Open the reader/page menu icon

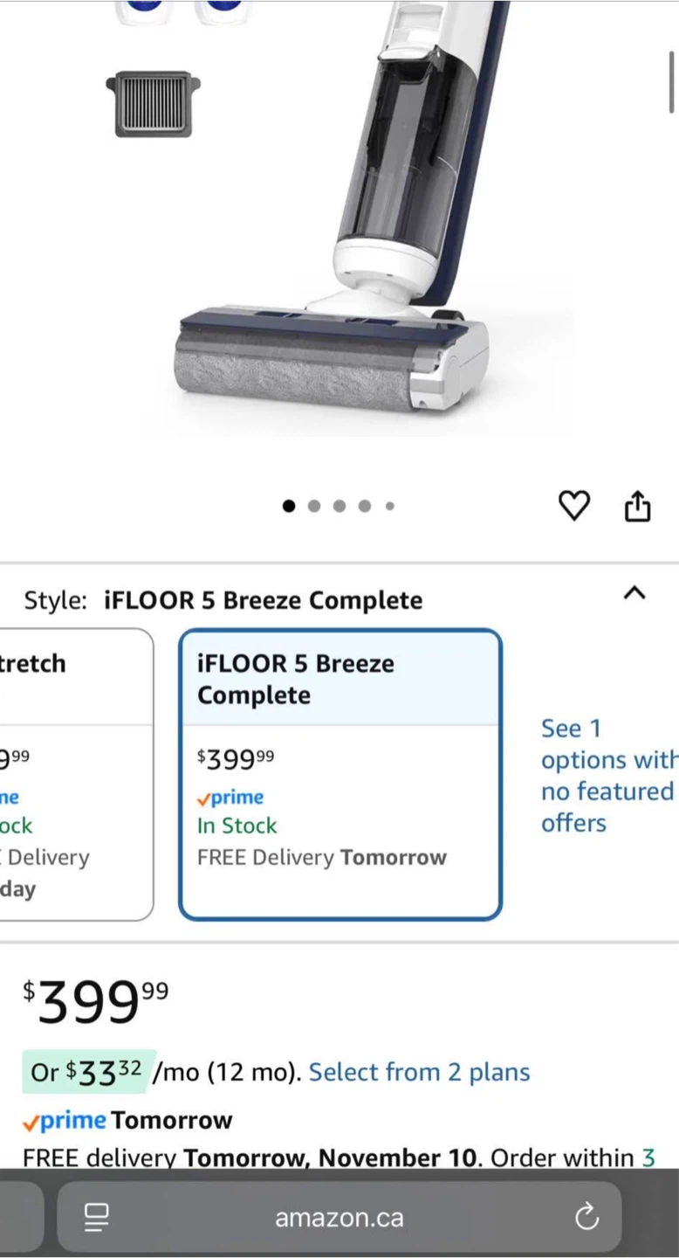pos(97,1217)
